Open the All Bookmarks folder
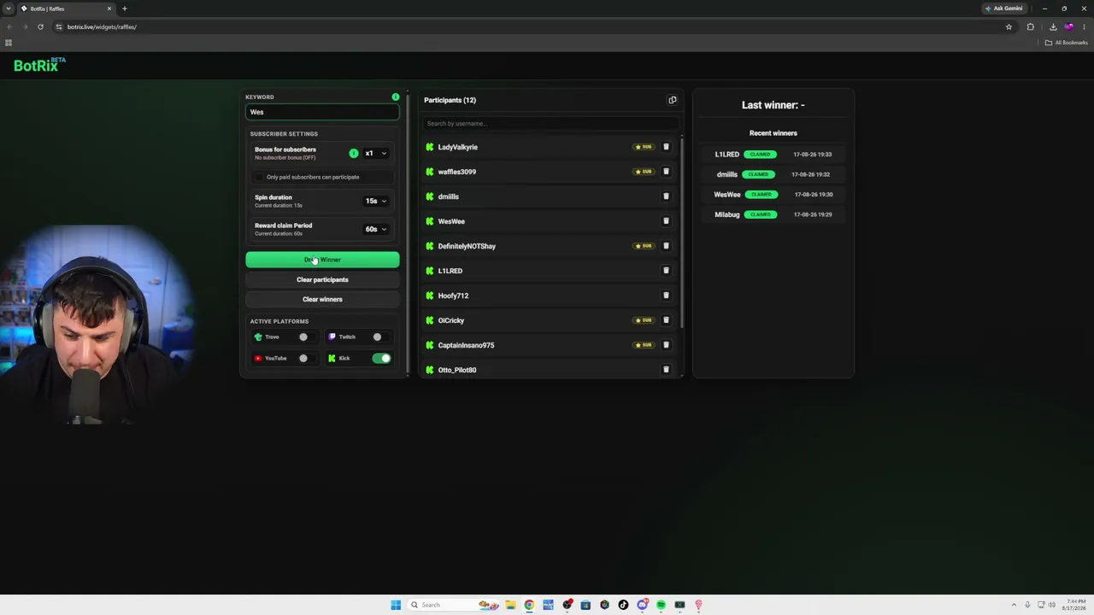The image size is (1094, 615). click(x=1066, y=43)
